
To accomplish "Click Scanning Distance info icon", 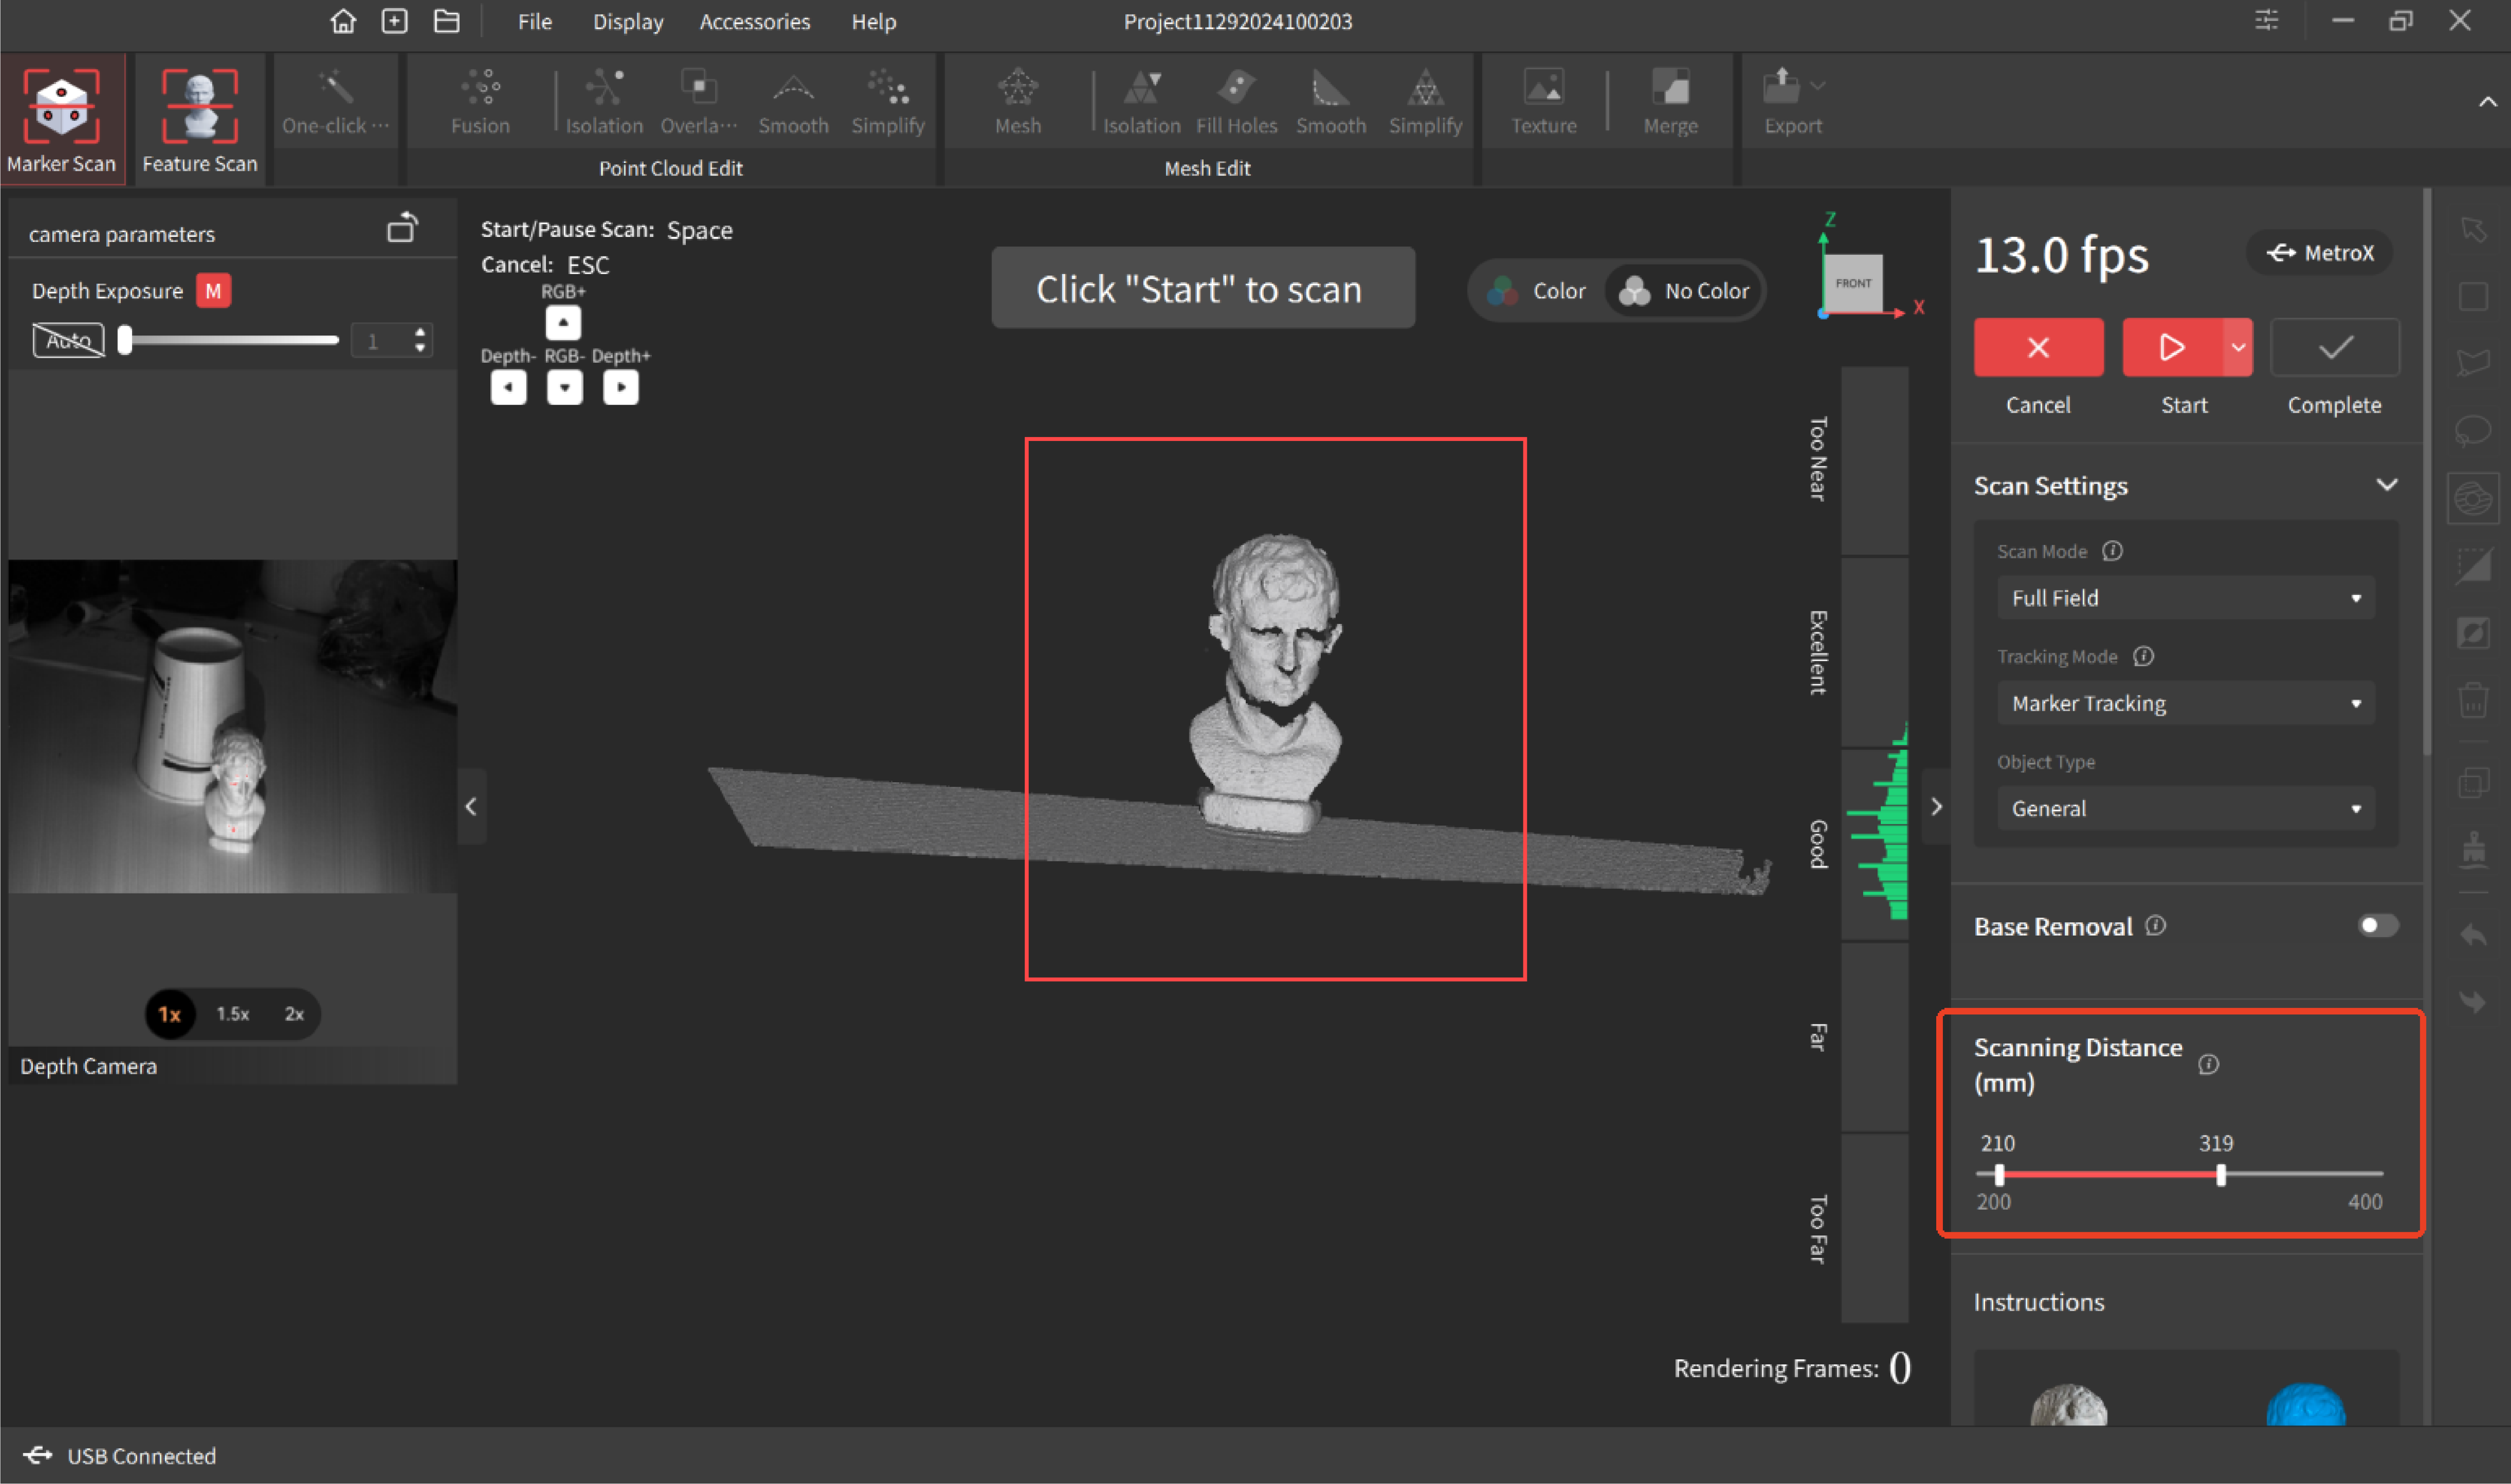I will [2209, 1064].
